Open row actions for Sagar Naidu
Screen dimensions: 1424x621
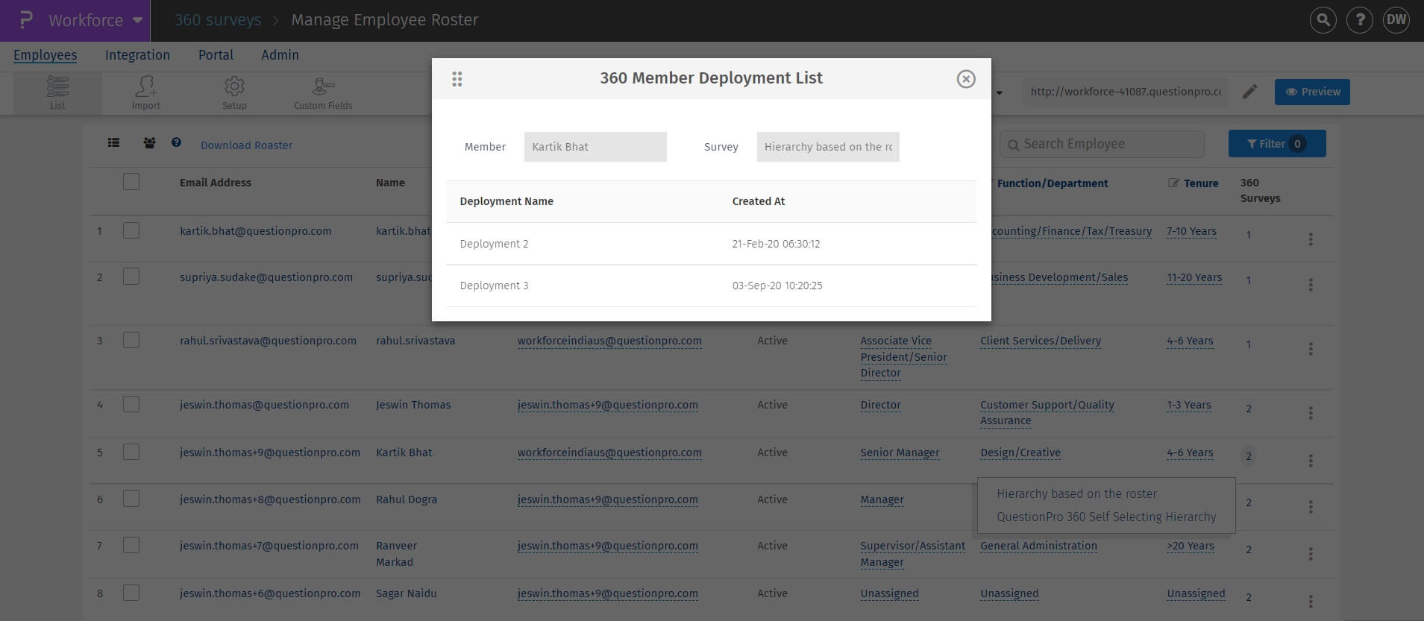tap(1311, 601)
